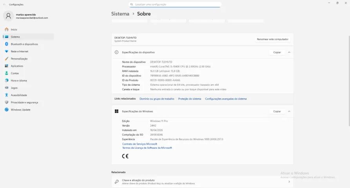350x188 pixels.
Task: Open Contas settings page
Action: click(x=28, y=73)
